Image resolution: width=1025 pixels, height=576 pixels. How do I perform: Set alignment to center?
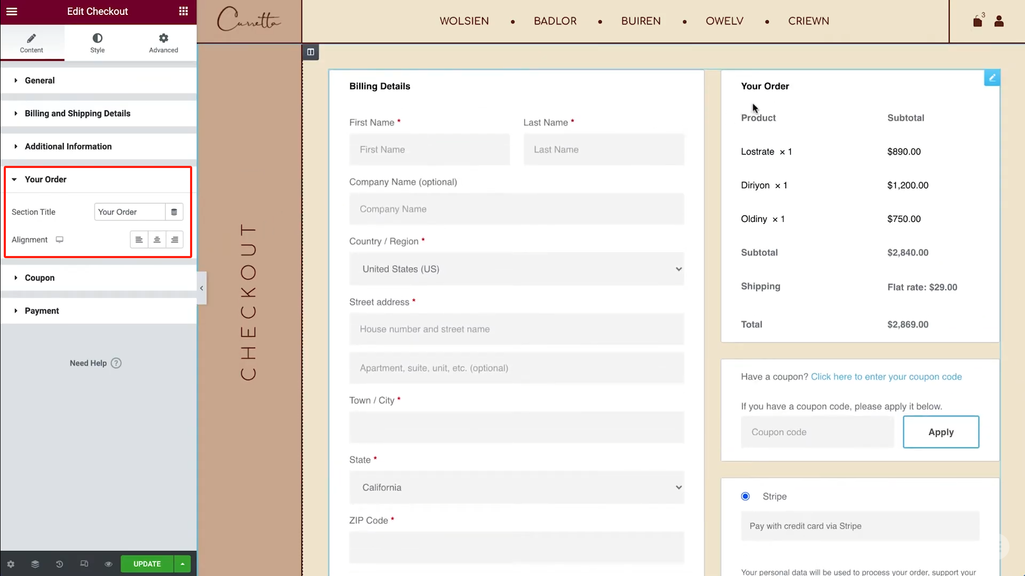(x=157, y=239)
